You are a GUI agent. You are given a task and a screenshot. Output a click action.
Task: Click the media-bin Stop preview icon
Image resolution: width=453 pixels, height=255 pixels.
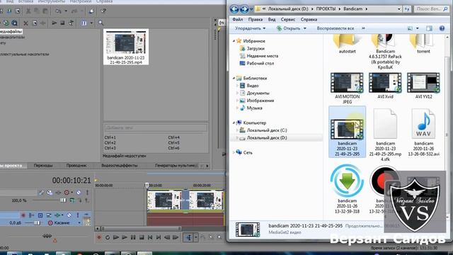62,23
